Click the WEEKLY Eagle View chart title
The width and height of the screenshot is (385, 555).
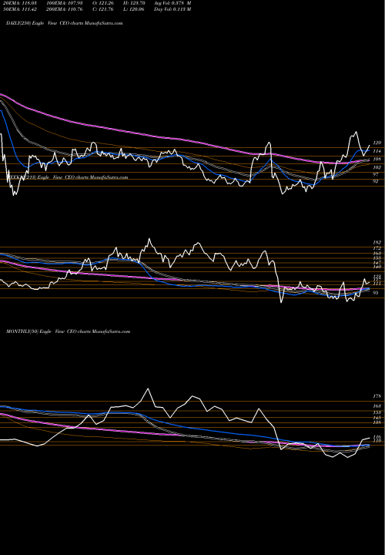(x=67, y=177)
